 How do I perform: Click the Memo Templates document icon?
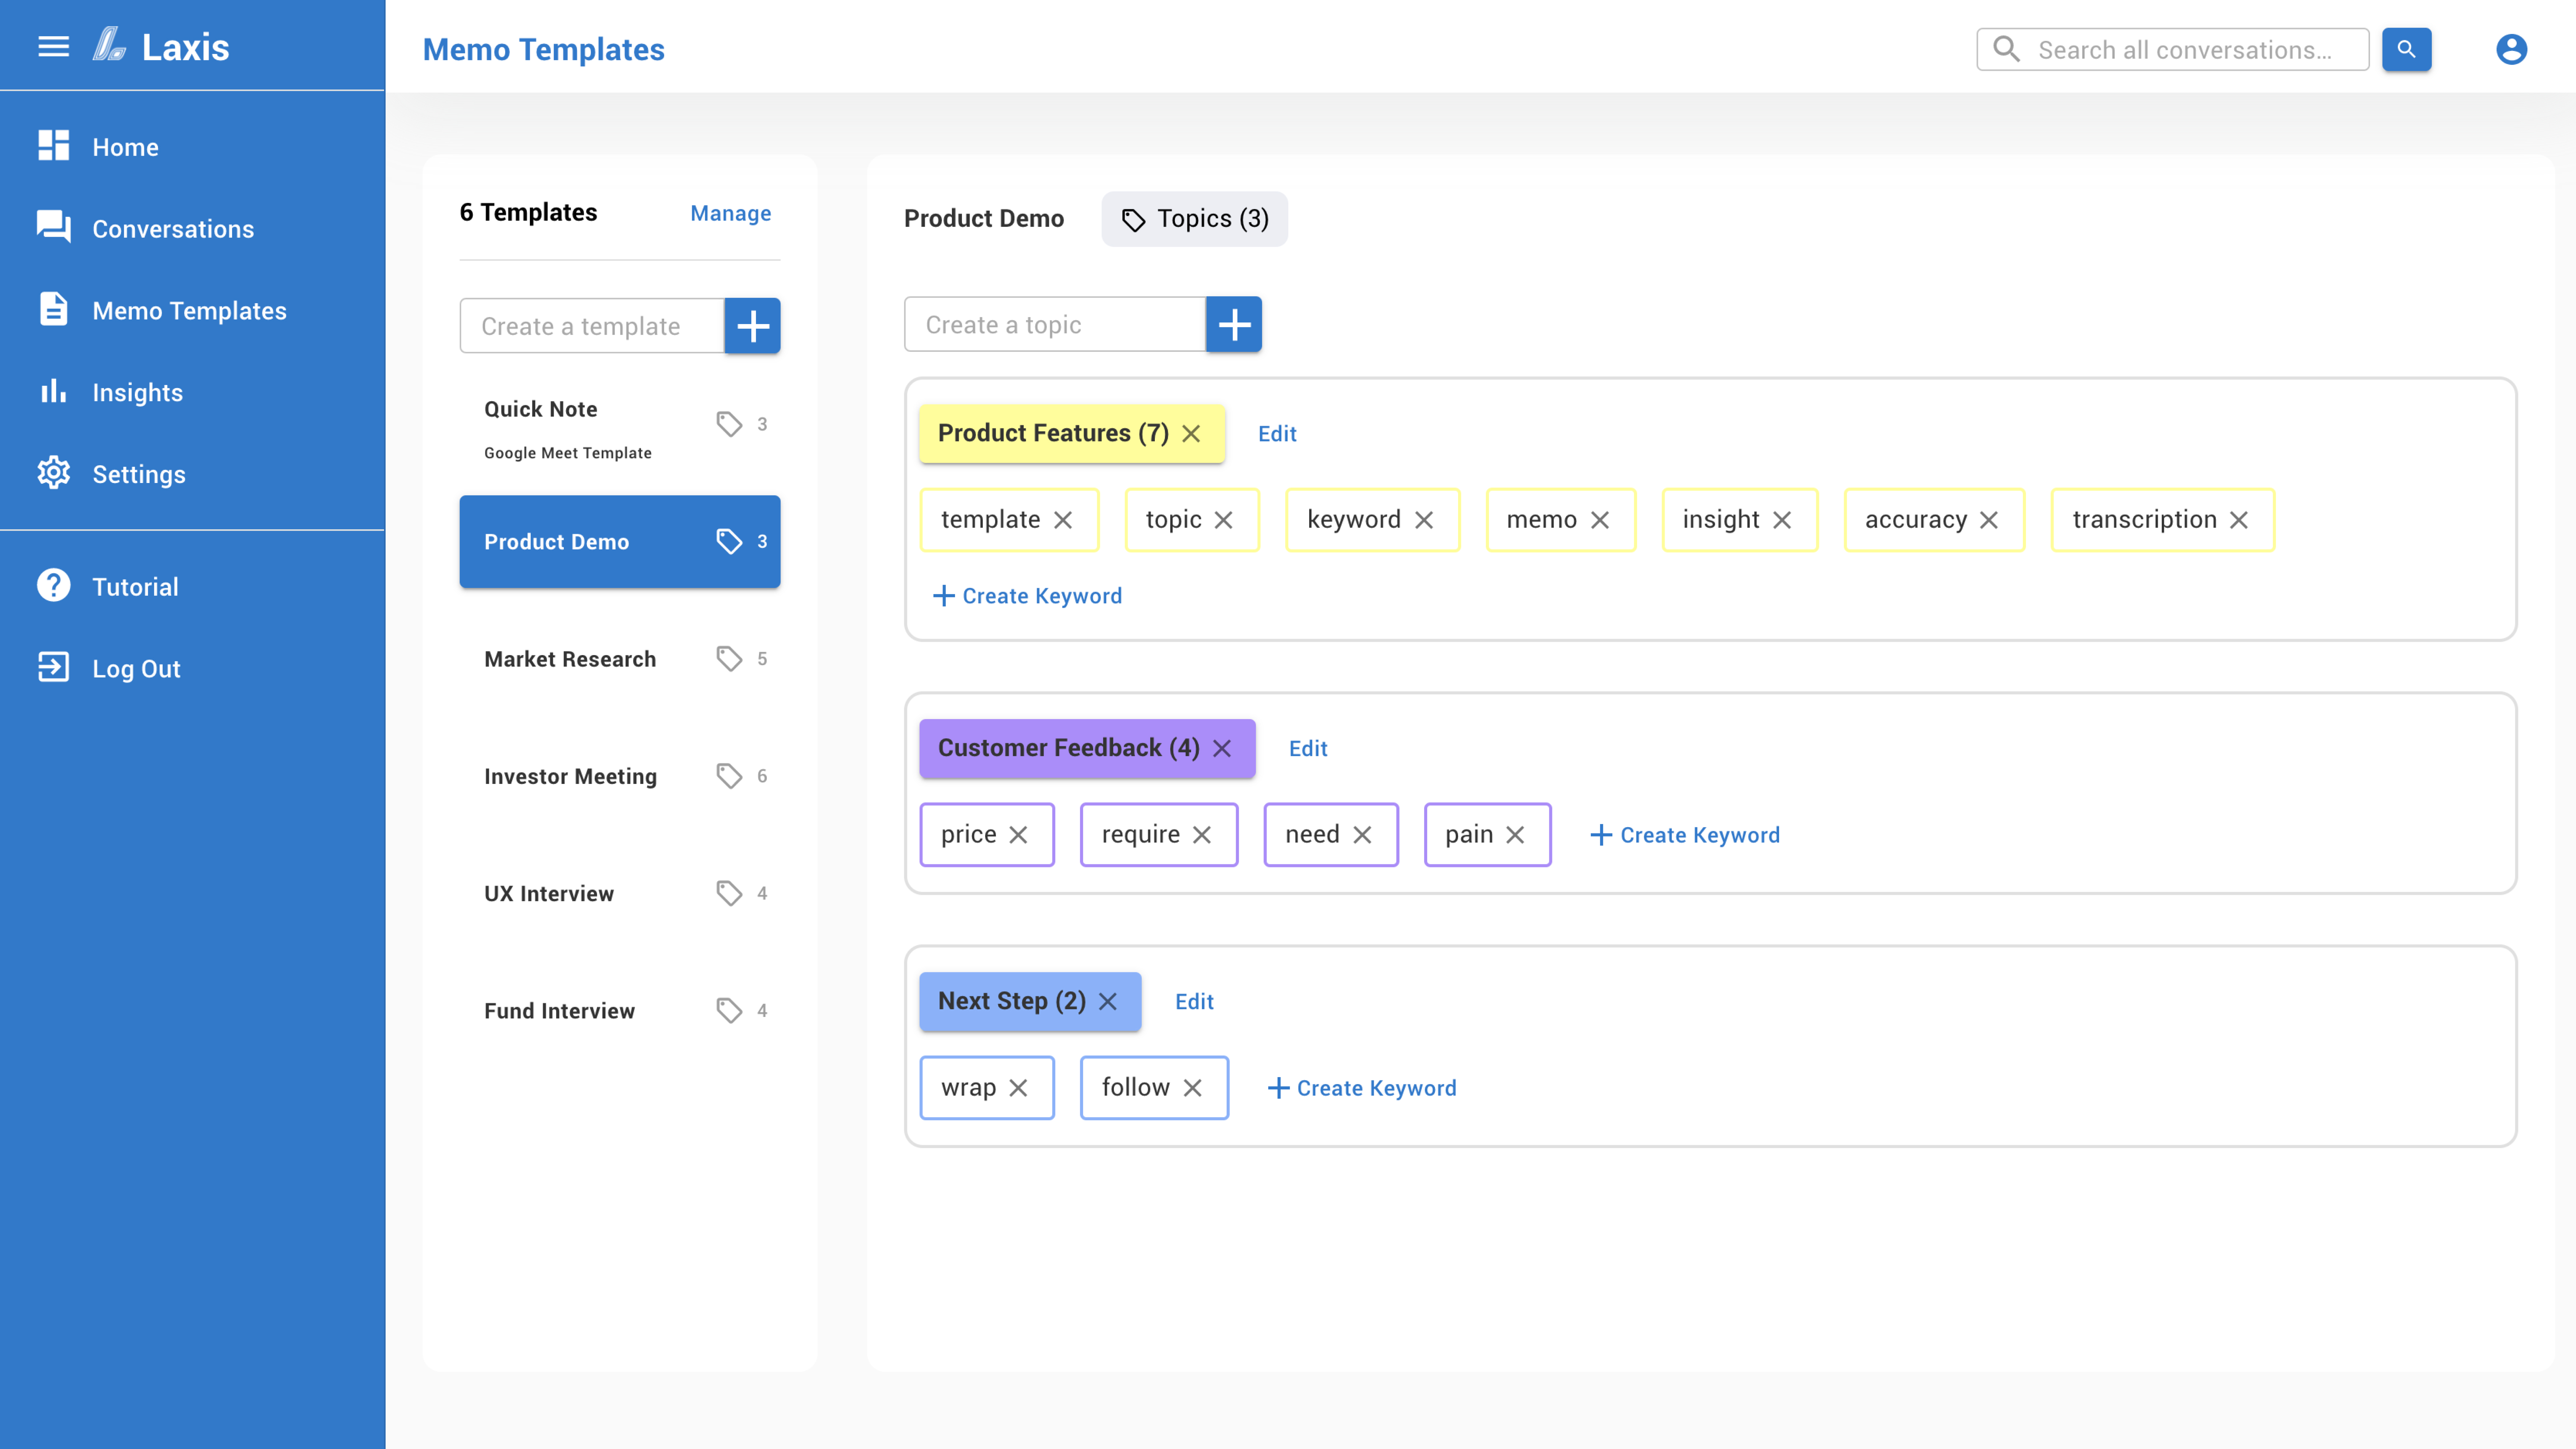[x=53, y=310]
